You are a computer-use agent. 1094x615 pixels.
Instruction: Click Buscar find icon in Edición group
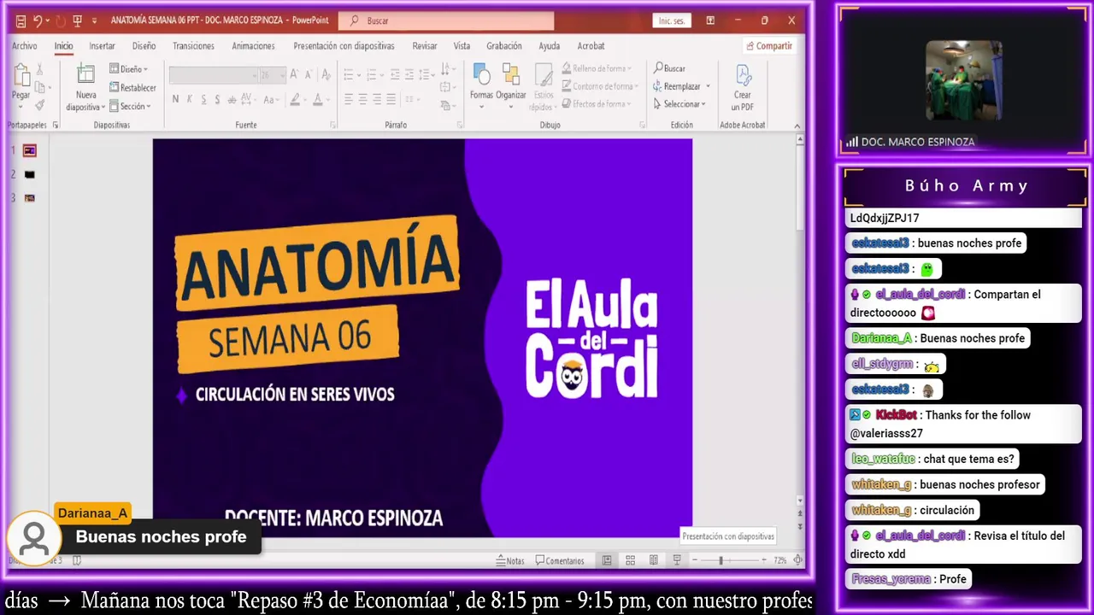[x=669, y=68]
